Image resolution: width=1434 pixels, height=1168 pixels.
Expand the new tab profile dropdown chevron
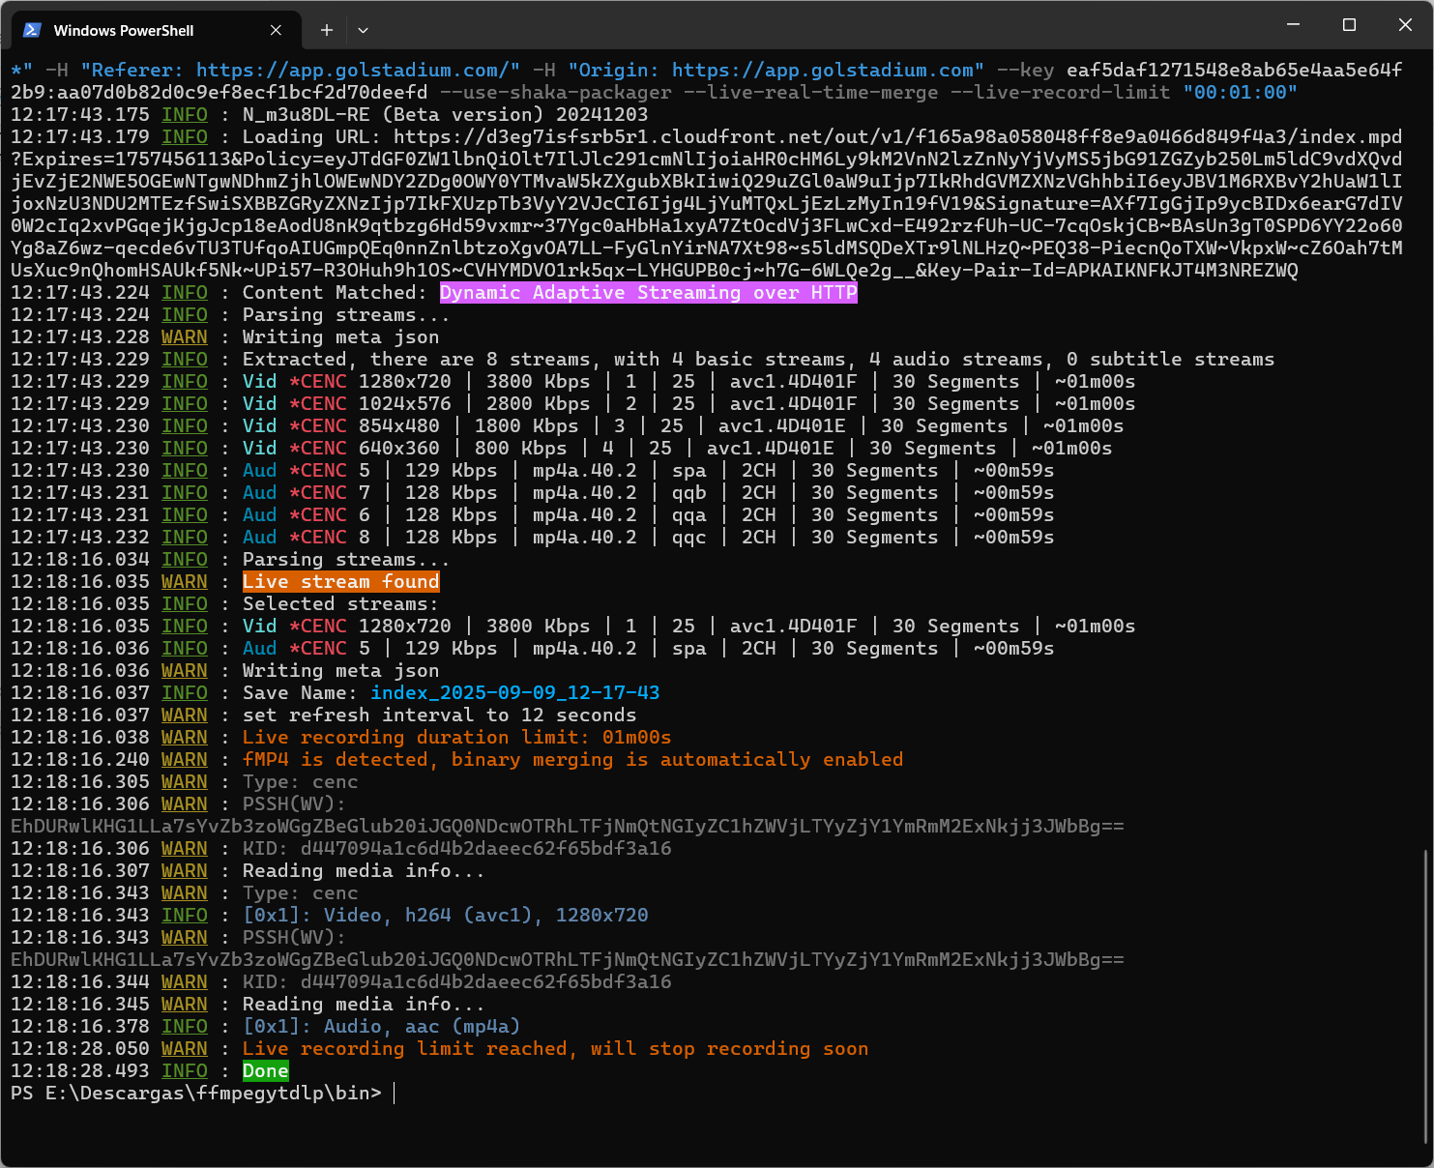363,30
